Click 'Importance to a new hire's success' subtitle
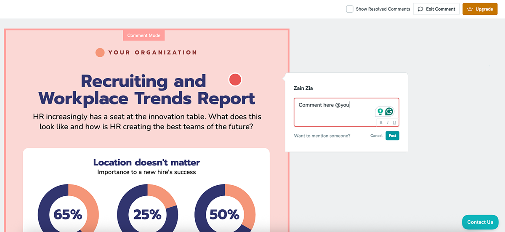 click(x=146, y=172)
